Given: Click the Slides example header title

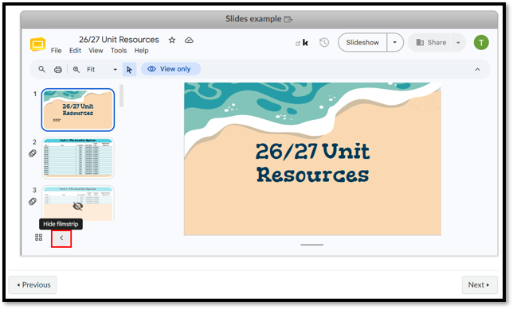Looking at the screenshot, I should [253, 19].
